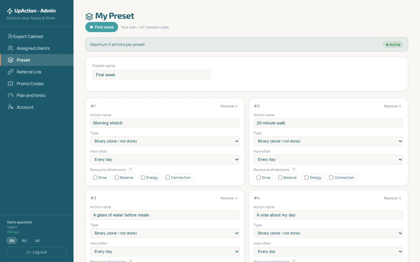Click the Expert Cabinet user icon
This screenshot has height=262, width=420.
[x=10, y=36]
